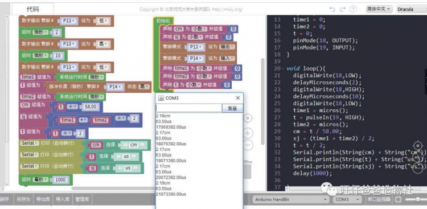The width and height of the screenshot is (427, 209).
Task: Open the help question mark icon
Action: (x=353, y=9)
